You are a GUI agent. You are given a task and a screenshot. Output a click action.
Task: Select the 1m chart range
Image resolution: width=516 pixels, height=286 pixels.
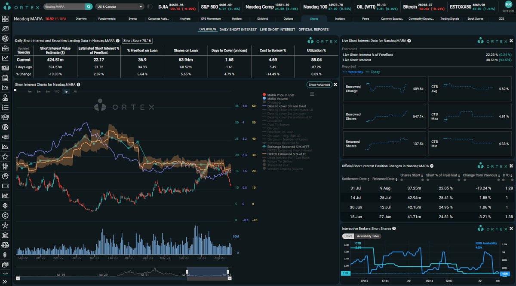pos(30,92)
